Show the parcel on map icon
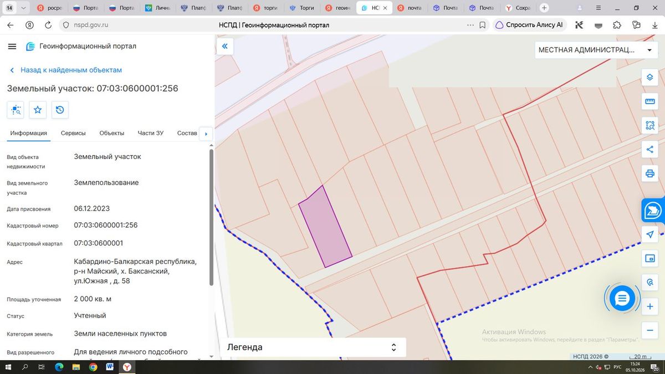The height and width of the screenshot is (374, 665). click(x=16, y=110)
